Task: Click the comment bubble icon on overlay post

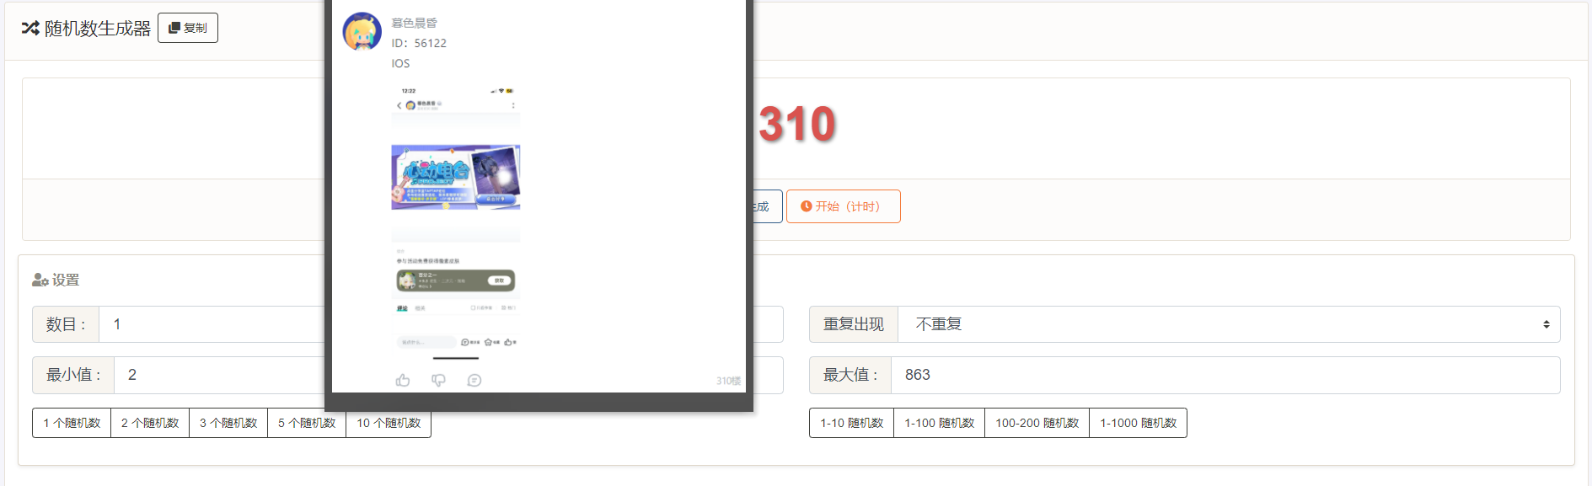Action: click(474, 381)
